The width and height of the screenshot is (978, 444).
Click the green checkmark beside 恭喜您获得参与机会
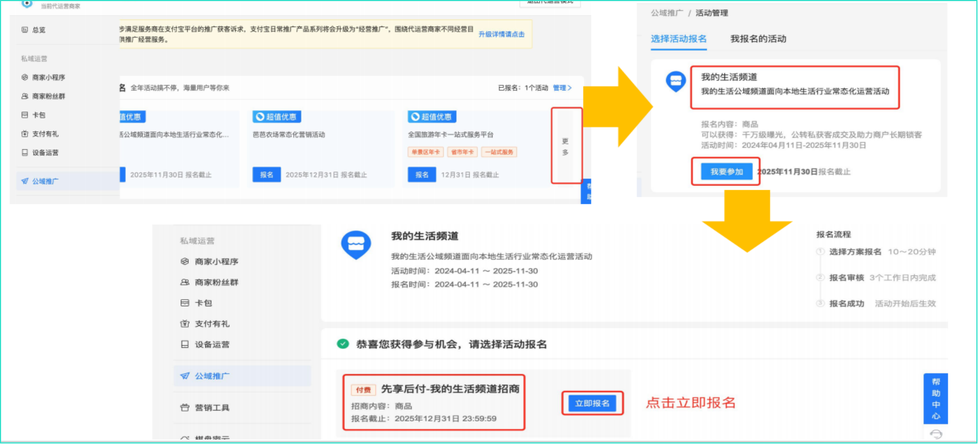[x=343, y=344]
